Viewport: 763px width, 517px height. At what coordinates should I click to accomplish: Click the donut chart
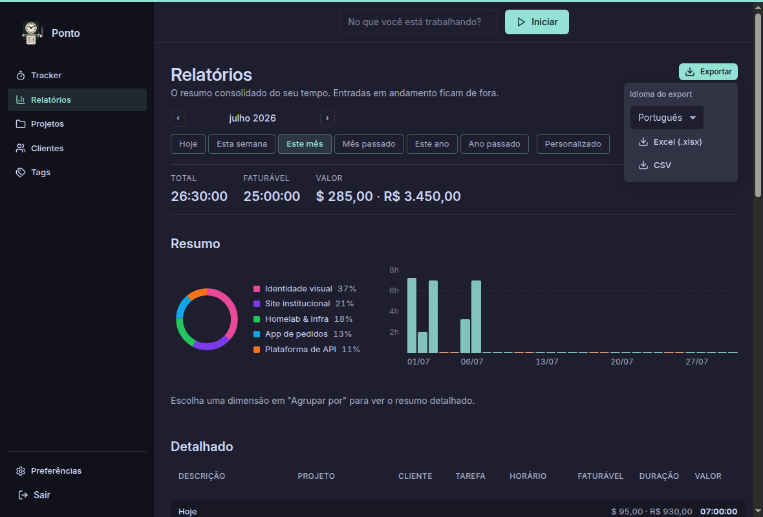[207, 319]
